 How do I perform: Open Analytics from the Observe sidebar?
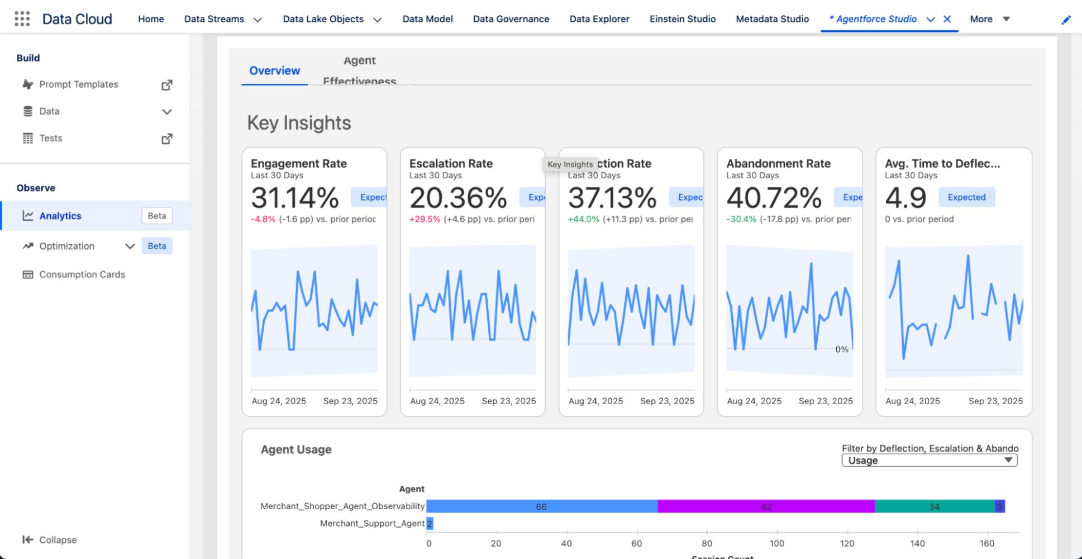click(x=60, y=216)
